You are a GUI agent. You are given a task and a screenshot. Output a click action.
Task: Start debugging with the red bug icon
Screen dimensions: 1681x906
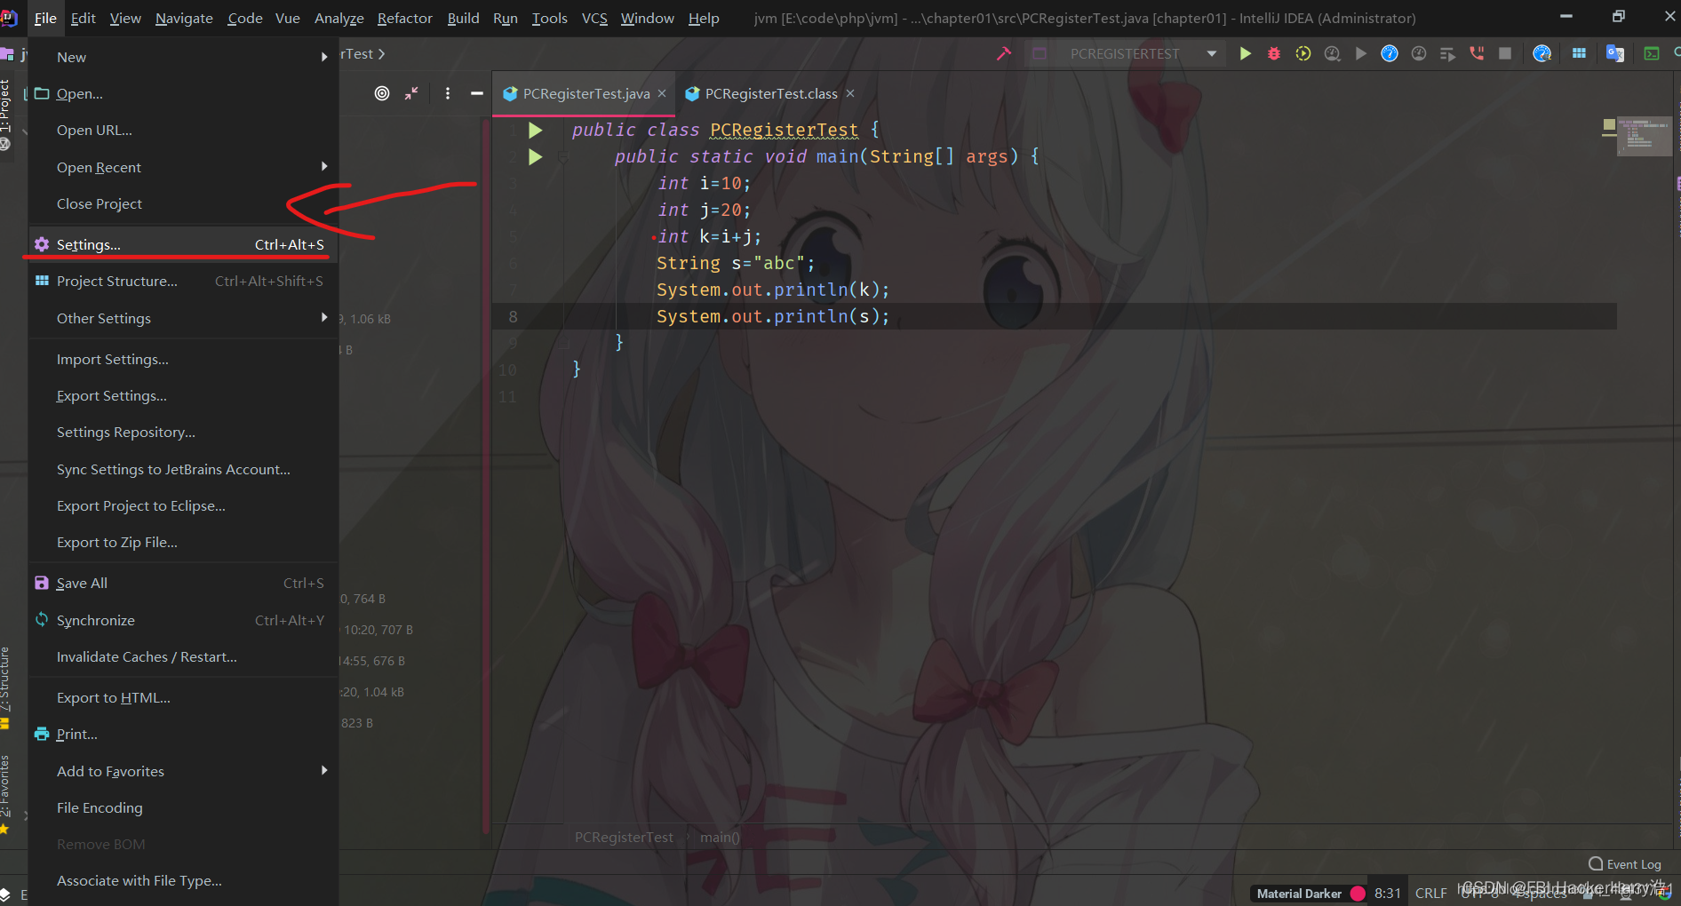point(1273,53)
